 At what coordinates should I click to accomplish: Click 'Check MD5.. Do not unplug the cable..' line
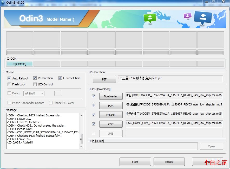pyautogui.click(x=36, y=126)
